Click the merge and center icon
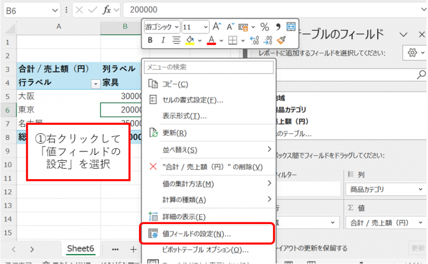Image resolution: width=428 pixels, height=264 pixels. pos(291,27)
